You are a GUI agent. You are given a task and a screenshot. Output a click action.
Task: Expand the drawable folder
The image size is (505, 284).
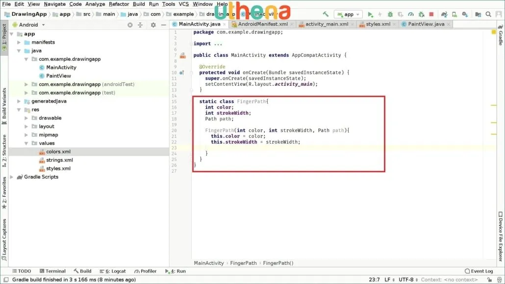pos(26,118)
